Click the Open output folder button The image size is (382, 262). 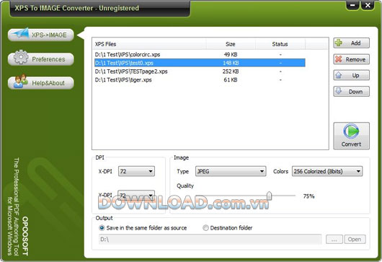coord(355,240)
